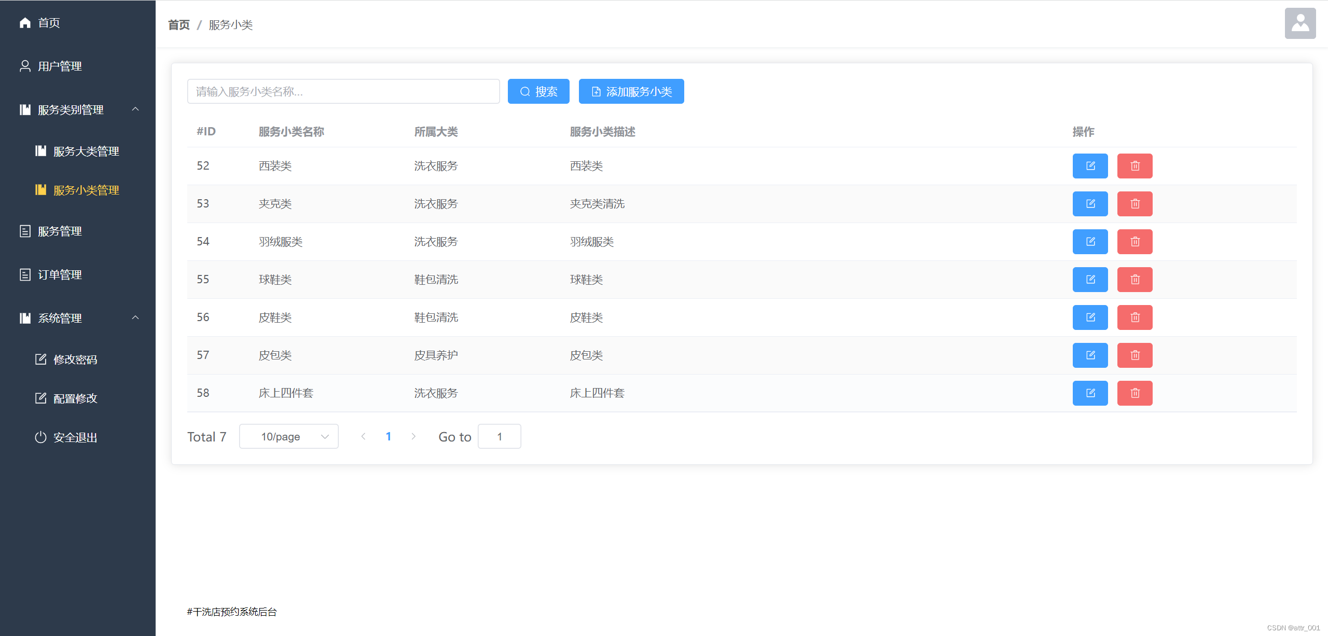Delete the 床上四件套 row
Viewport: 1328px width, 636px height.
[x=1135, y=393]
